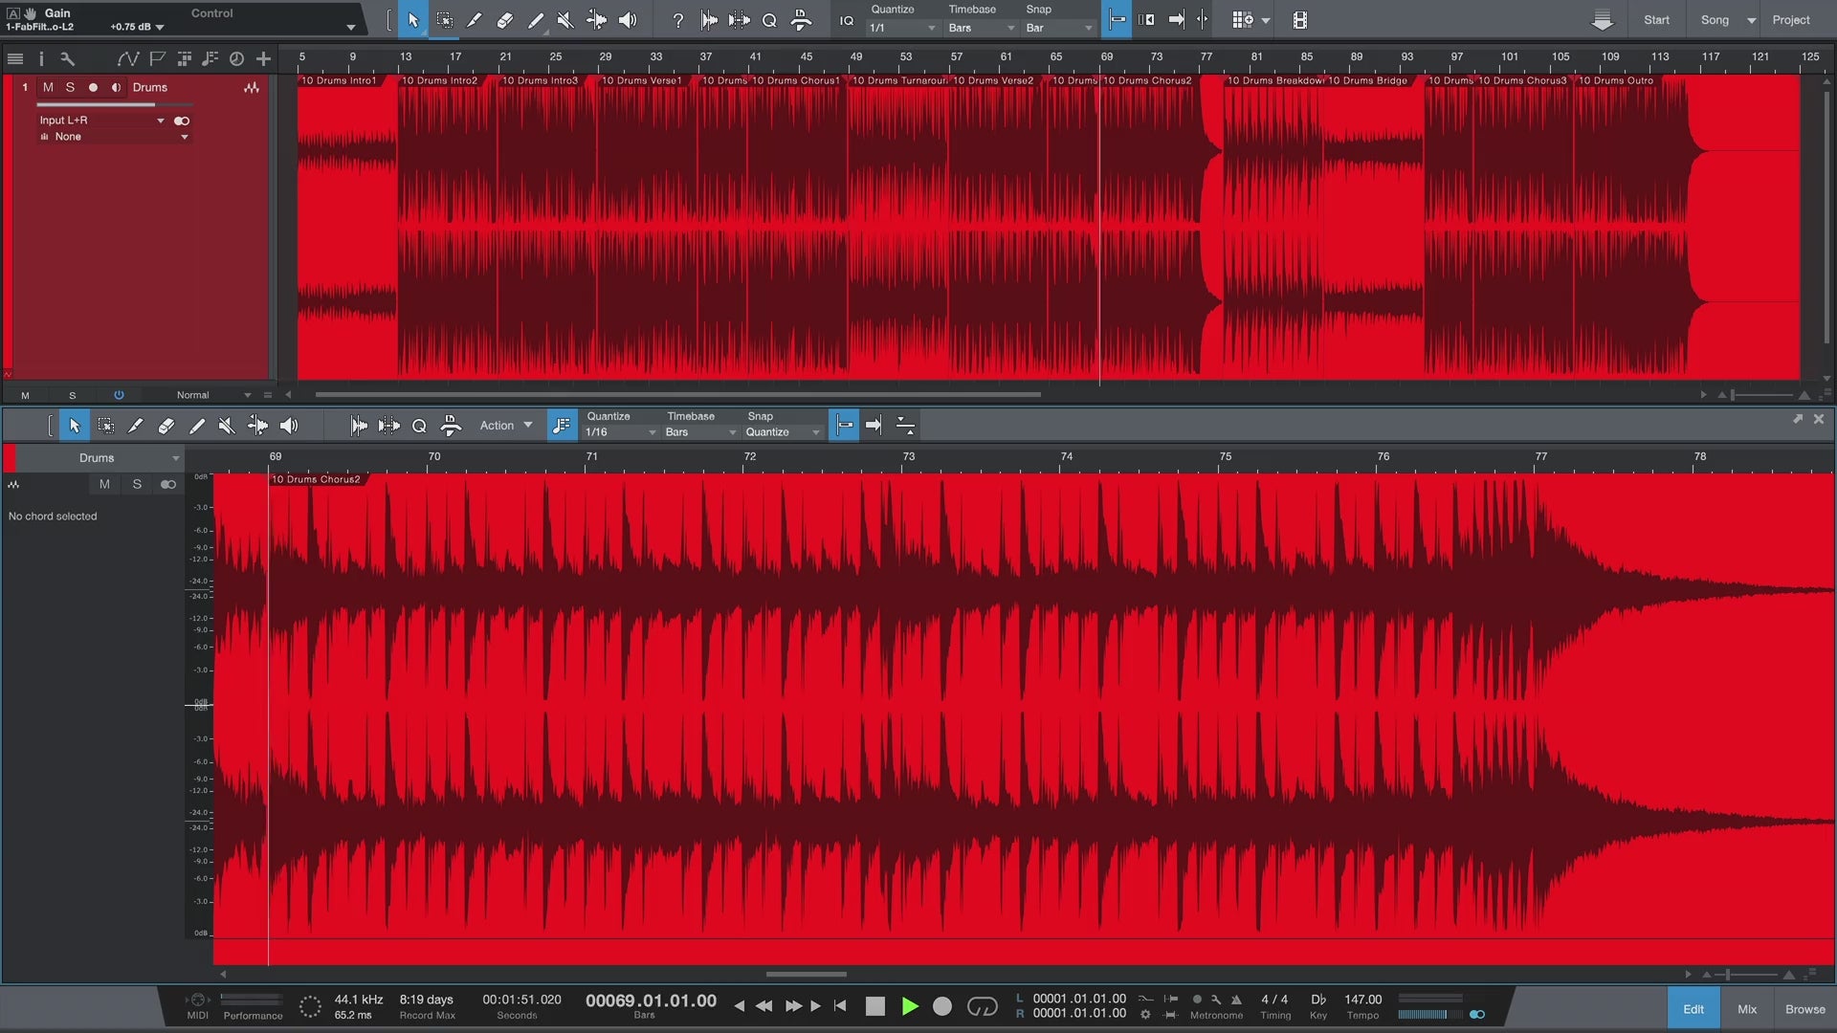Select the Mute tool in top toolbar
Image resolution: width=1837 pixels, height=1033 pixels.
[564, 20]
